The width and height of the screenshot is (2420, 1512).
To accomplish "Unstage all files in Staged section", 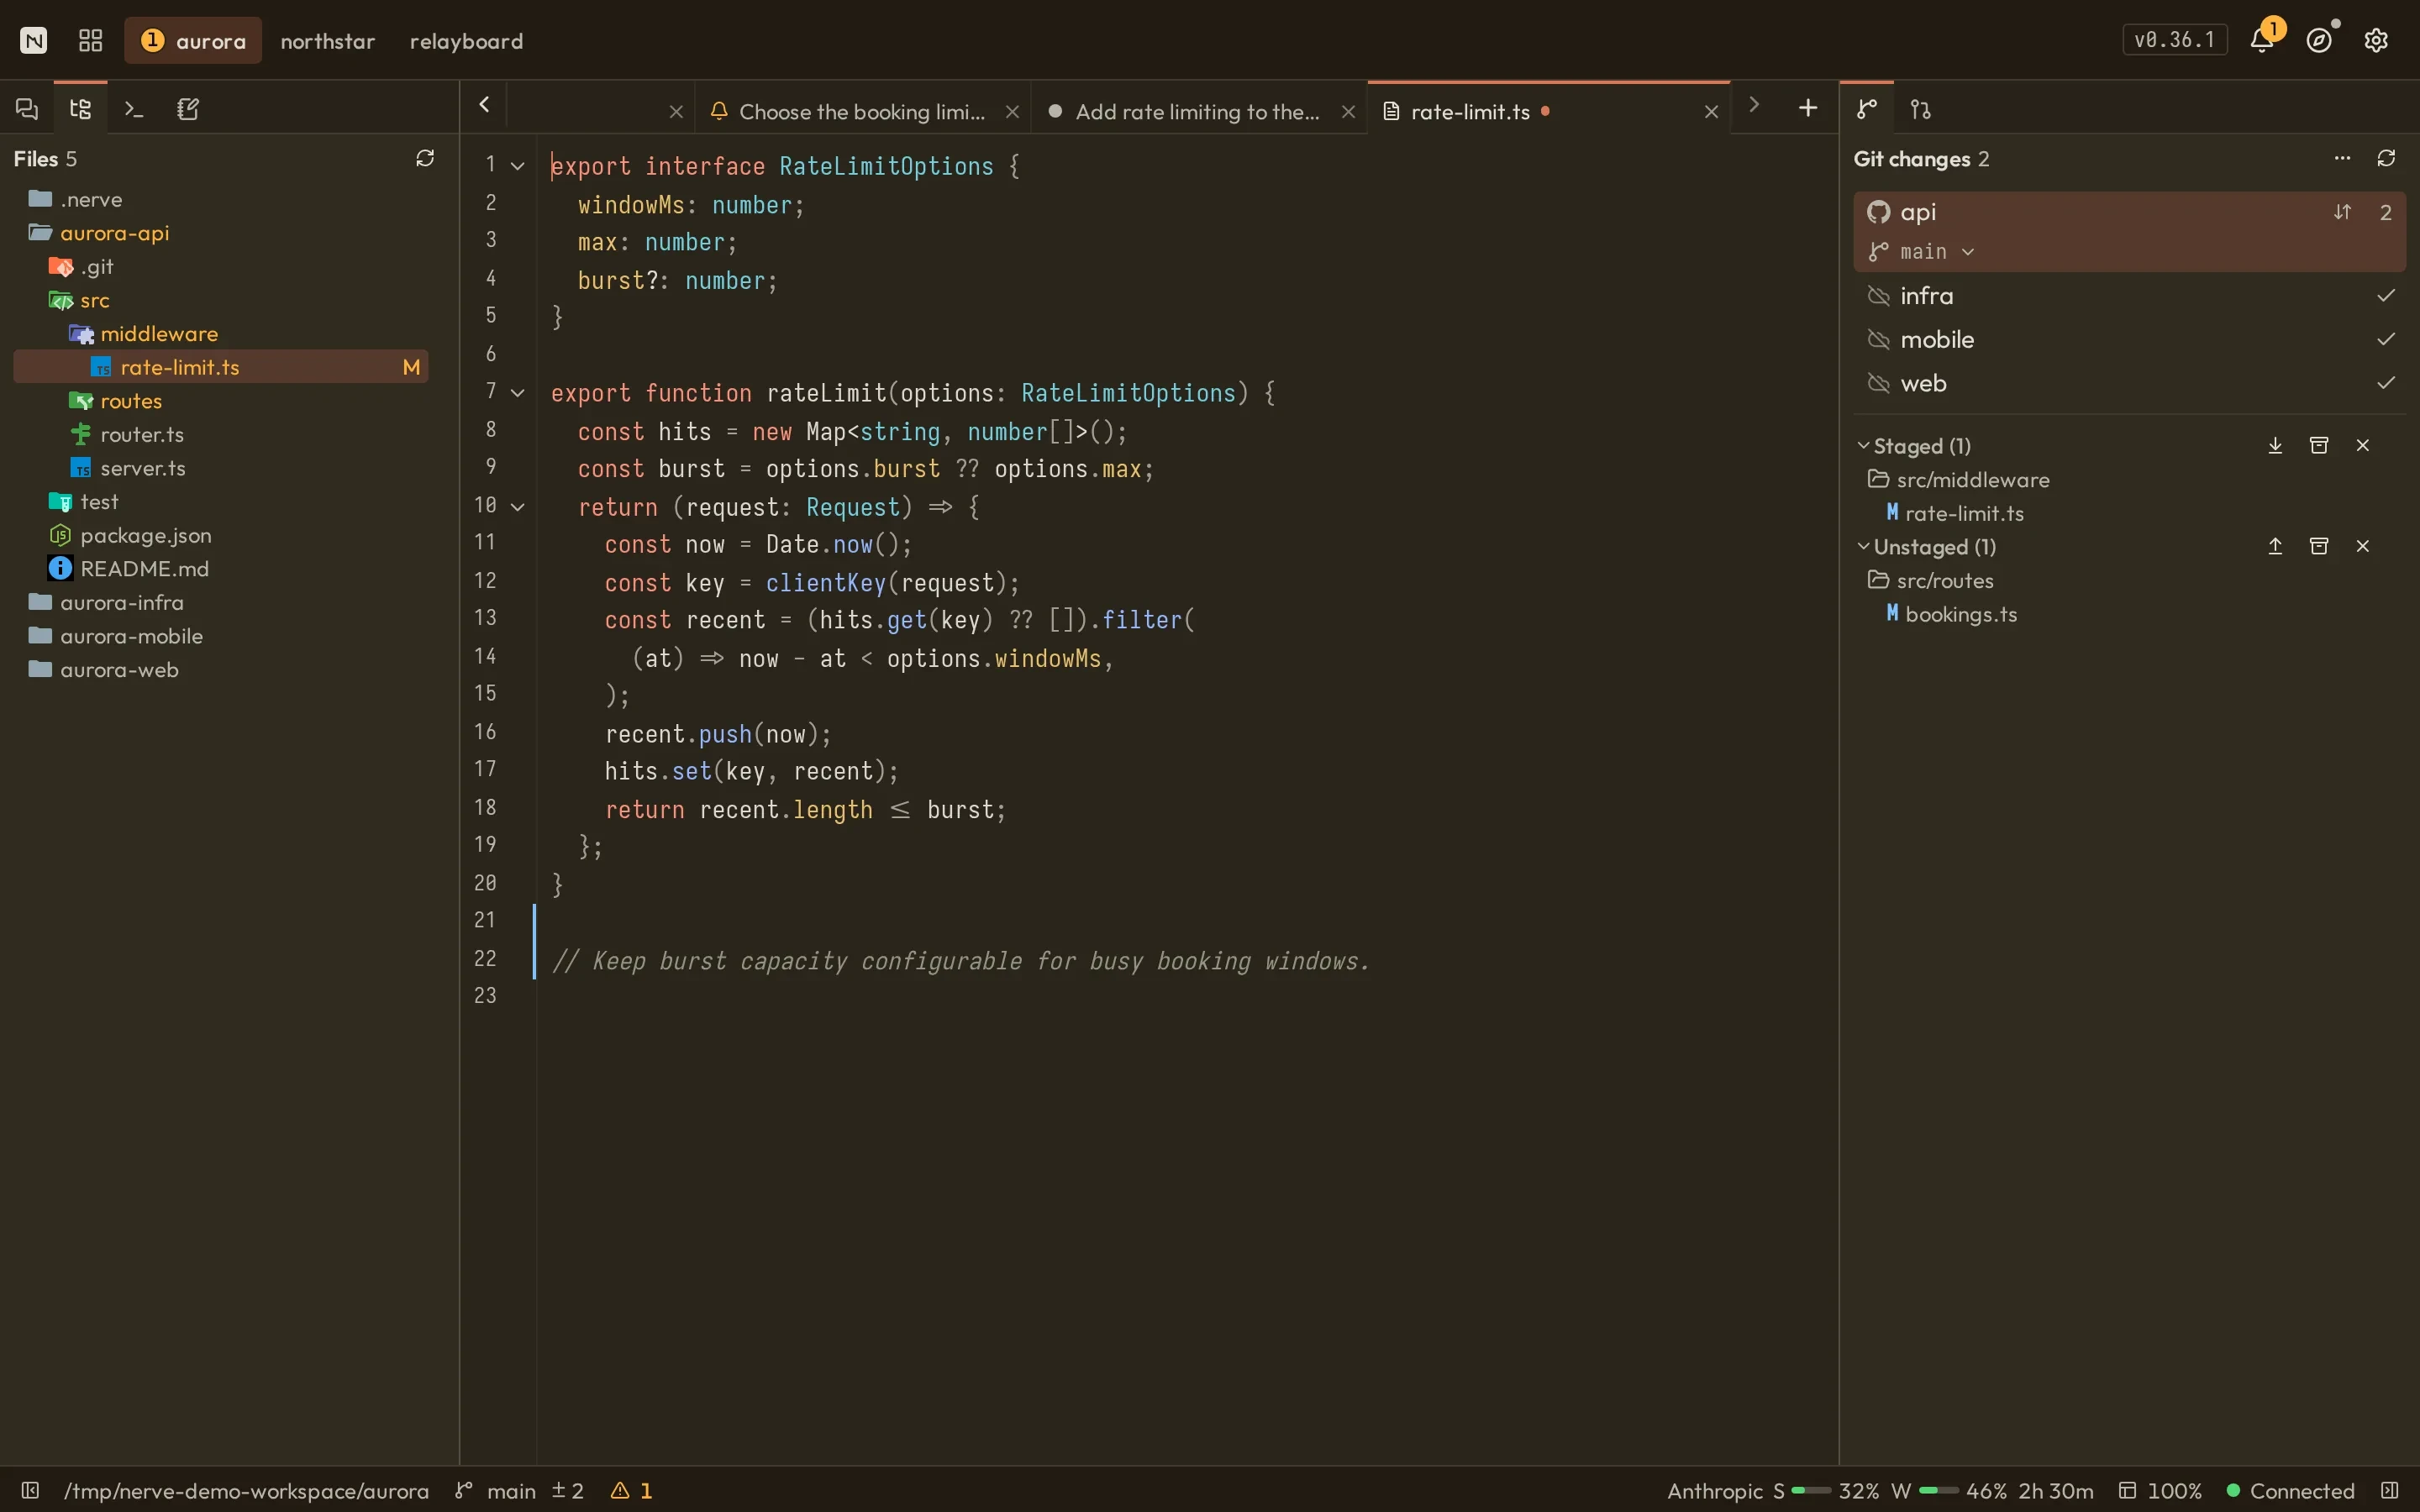I will (x=2275, y=445).
